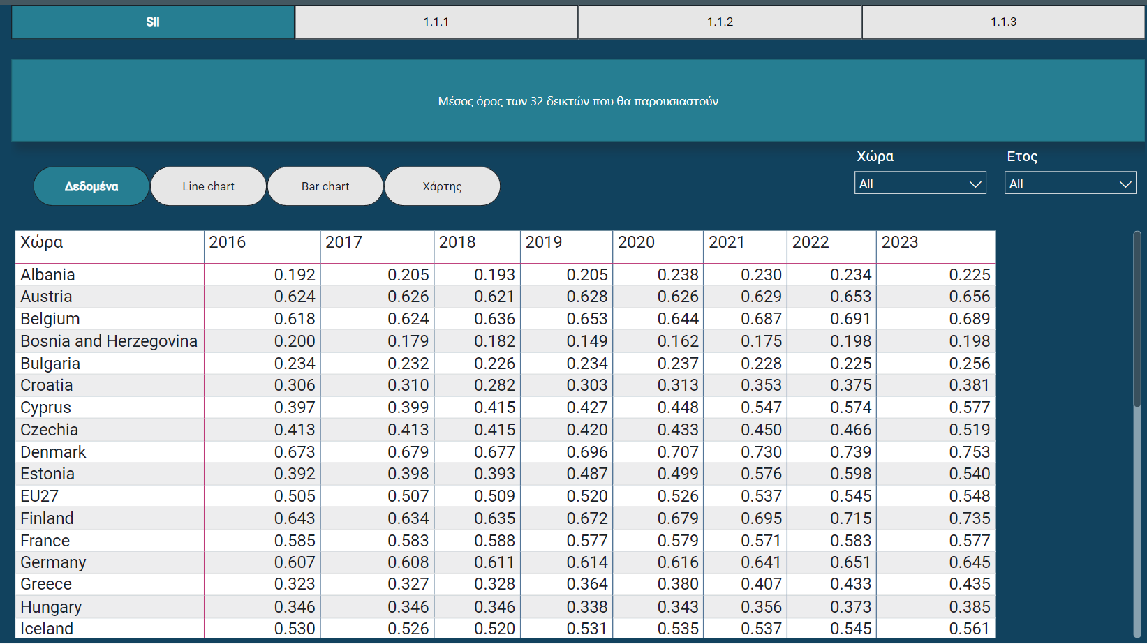The height and width of the screenshot is (644, 1147).
Task: Switch to the SII tab
Action: pos(153,22)
